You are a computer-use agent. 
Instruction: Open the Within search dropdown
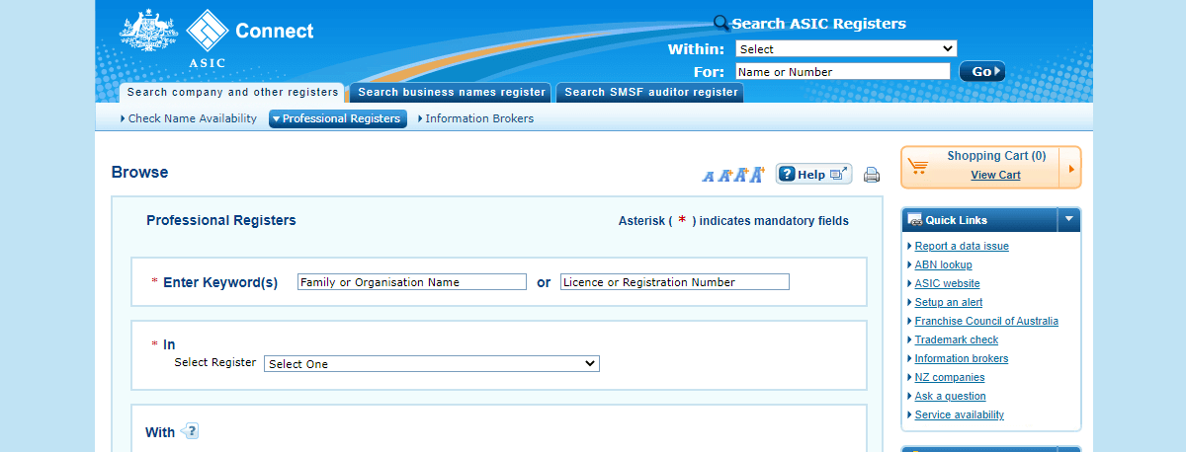pyautogui.click(x=846, y=48)
